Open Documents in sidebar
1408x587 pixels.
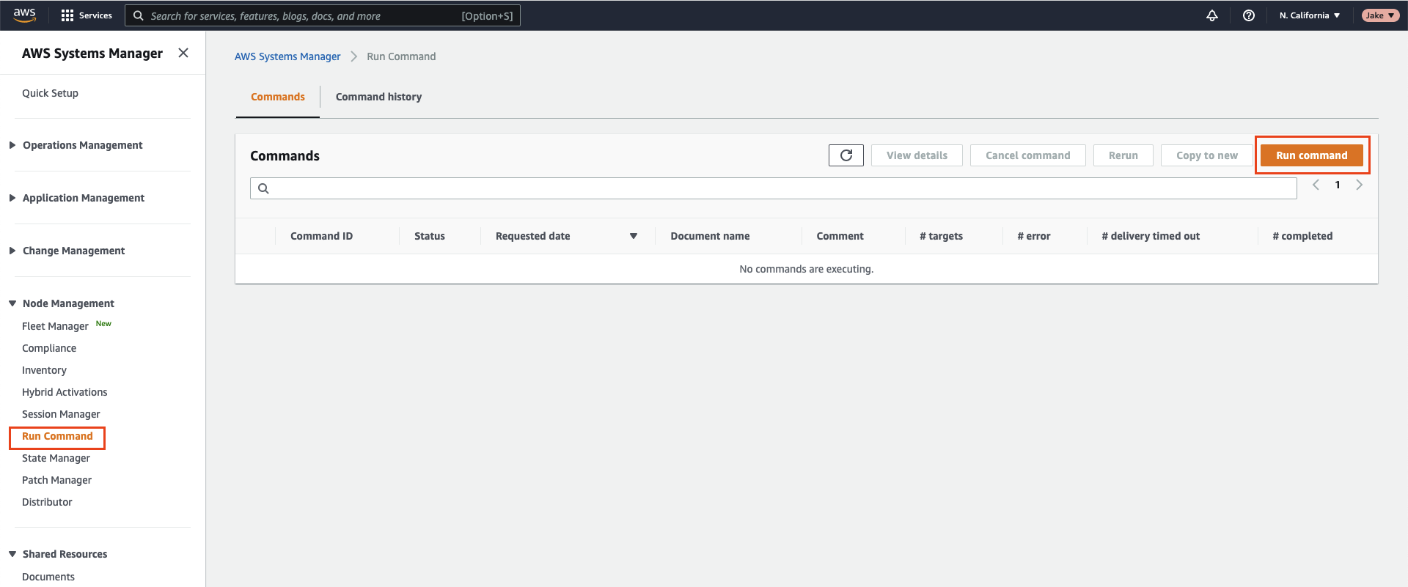click(x=48, y=577)
